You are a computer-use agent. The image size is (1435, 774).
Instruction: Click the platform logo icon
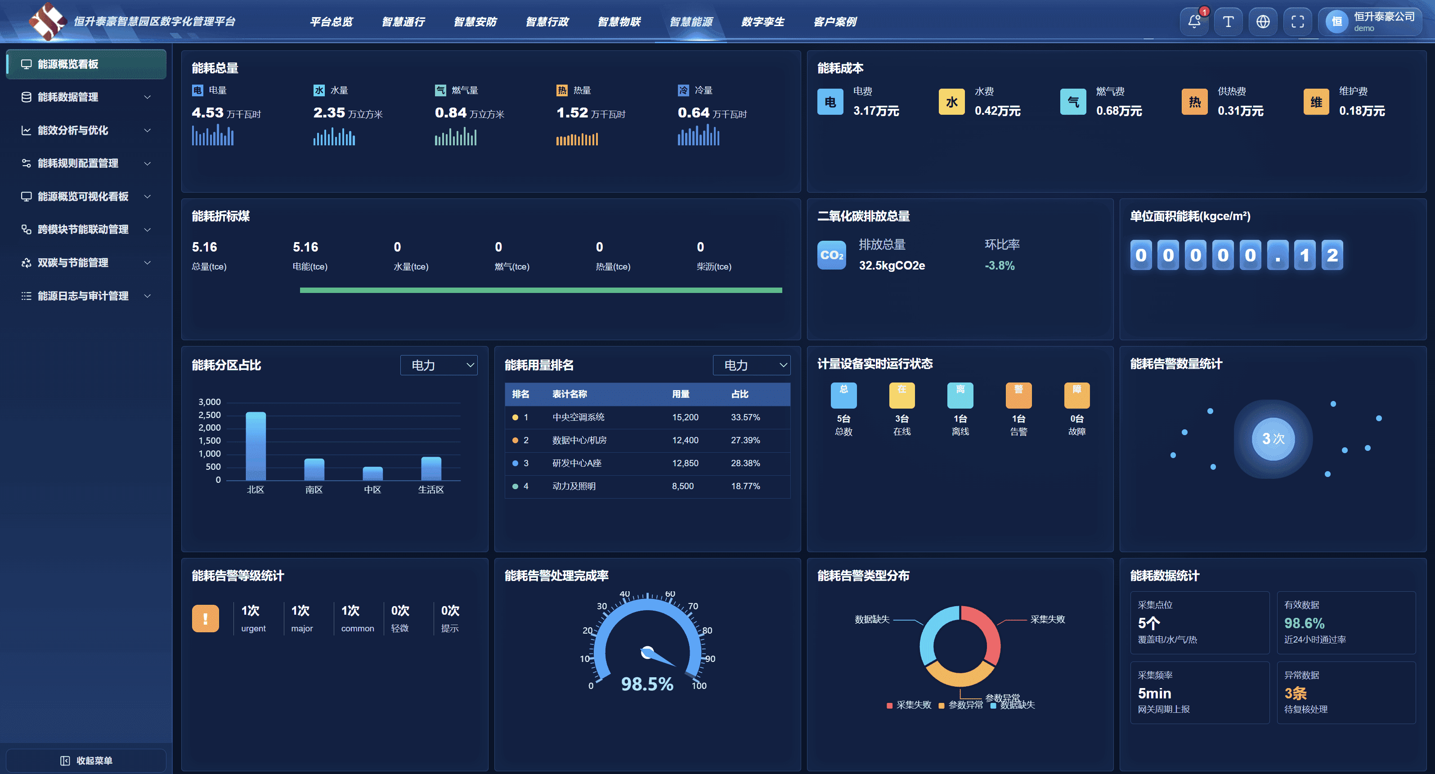pyautogui.click(x=48, y=21)
